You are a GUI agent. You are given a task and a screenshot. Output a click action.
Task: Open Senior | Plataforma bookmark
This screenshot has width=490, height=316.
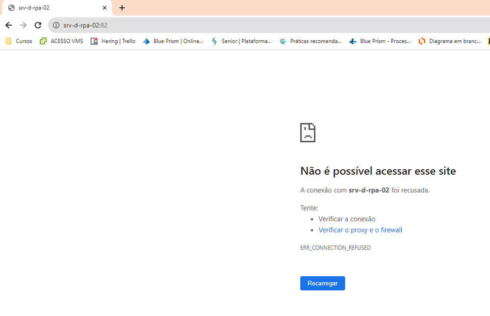click(241, 41)
